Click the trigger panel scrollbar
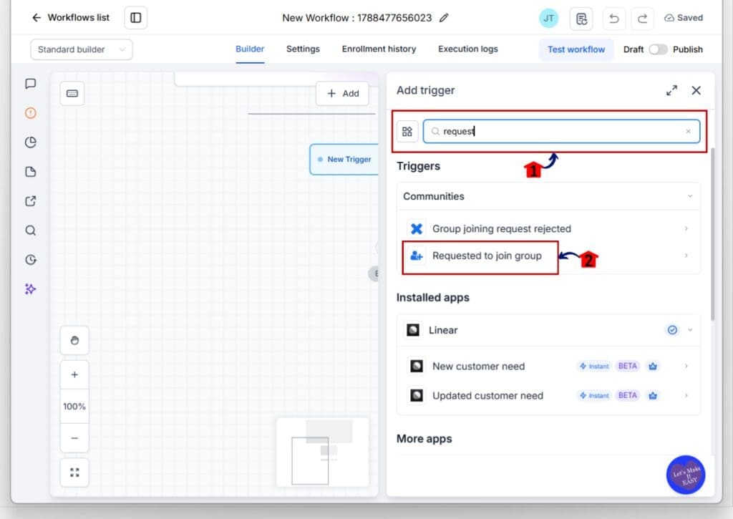Viewport: 733px width, 519px height. point(712,234)
